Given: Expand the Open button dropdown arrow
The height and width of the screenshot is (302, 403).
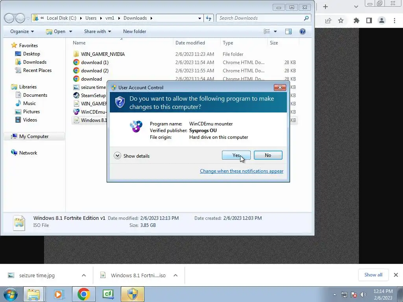Looking at the screenshot, I should 70,31.
